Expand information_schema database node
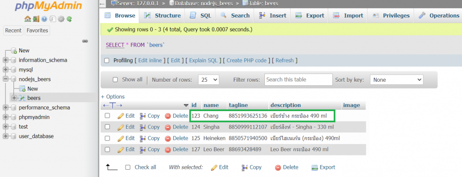Viewport: 462px width, 177px height. coord(5,60)
